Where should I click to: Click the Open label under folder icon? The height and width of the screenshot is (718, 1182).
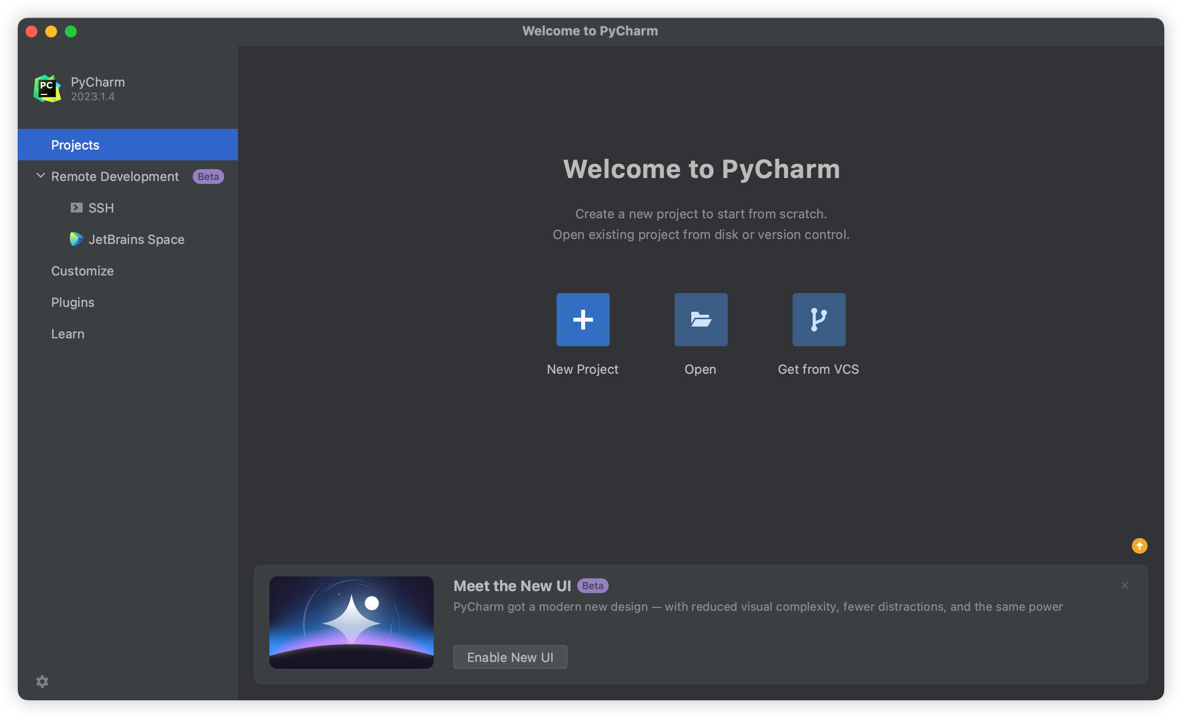(x=700, y=370)
